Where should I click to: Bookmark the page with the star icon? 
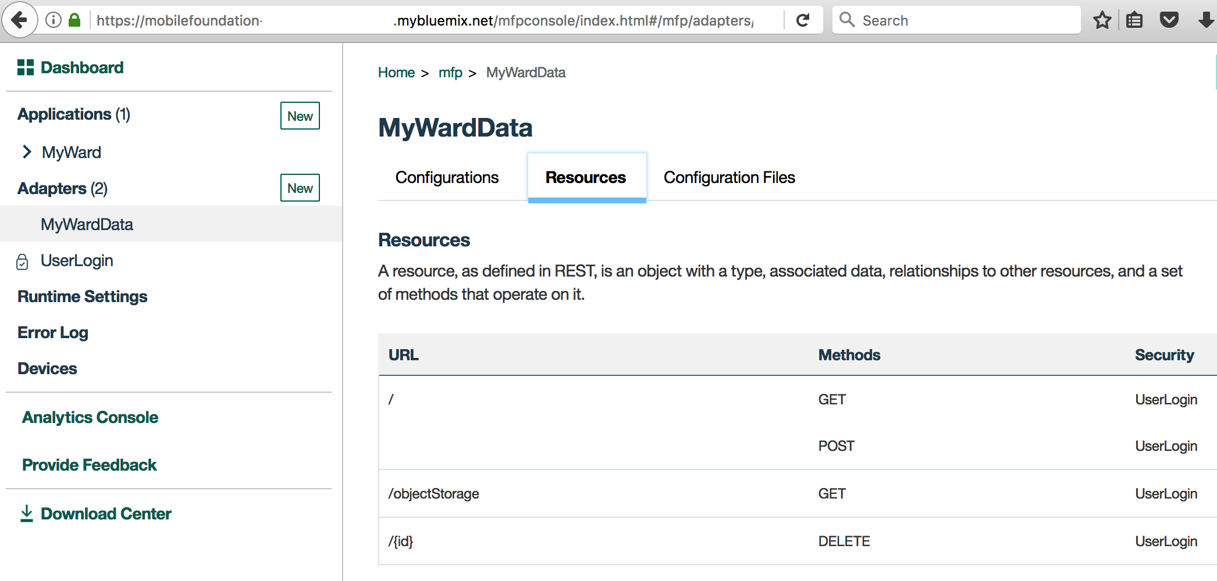pyautogui.click(x=1102, y=20)
